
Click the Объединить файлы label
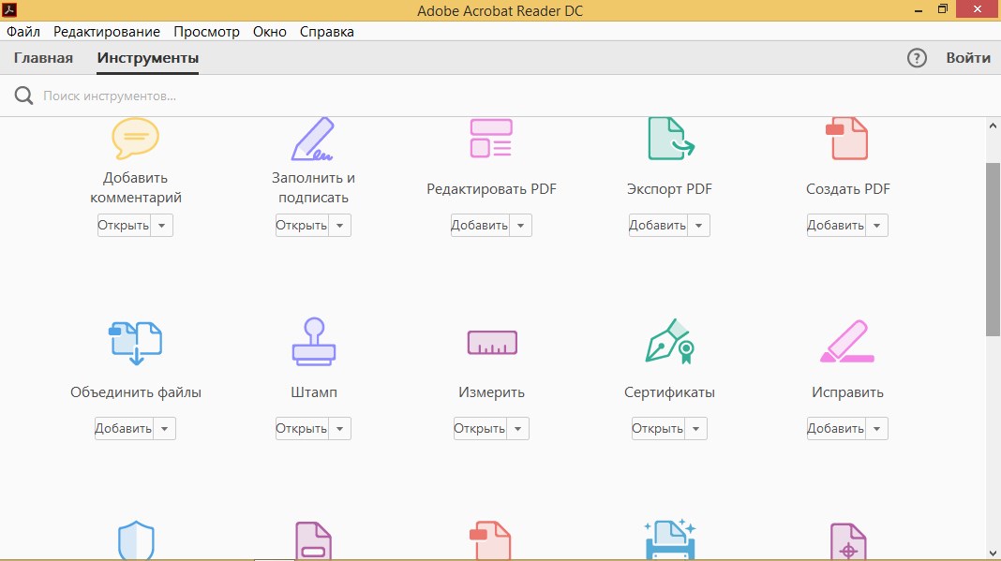(x=135, y=392)
